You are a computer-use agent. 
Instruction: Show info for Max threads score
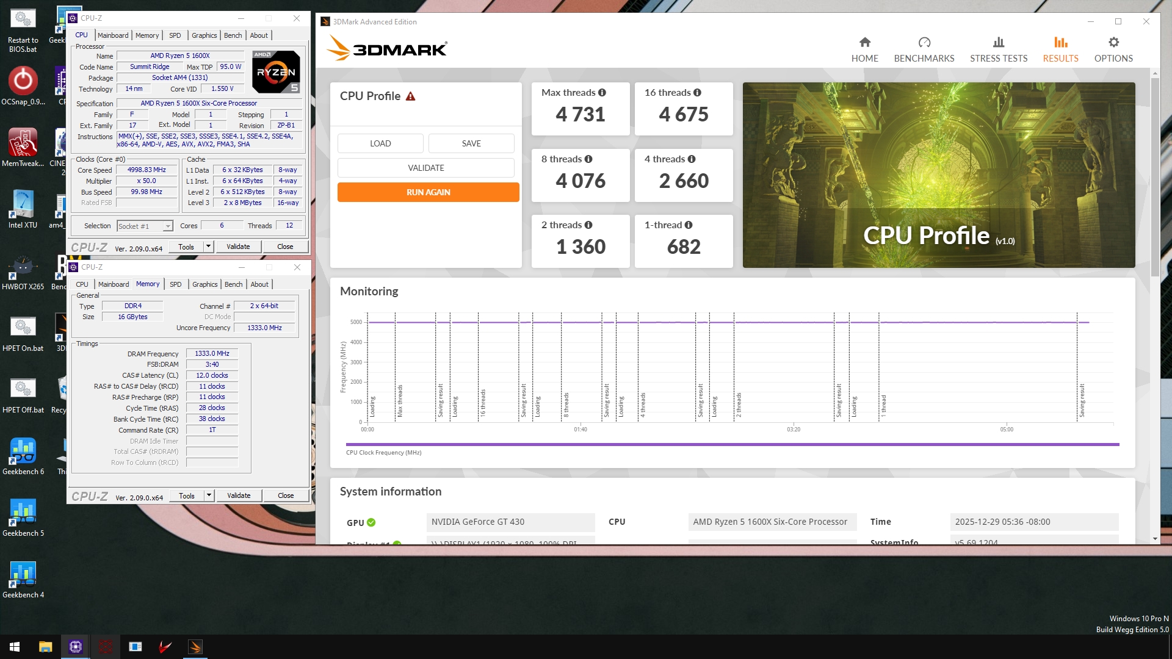tap(602, 93)
